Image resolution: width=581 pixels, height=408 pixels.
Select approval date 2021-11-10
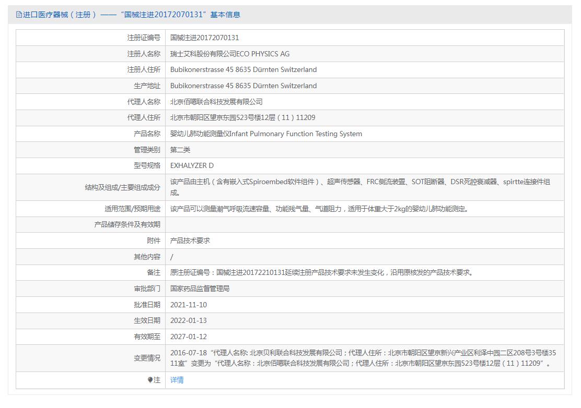tap(189, 305)
